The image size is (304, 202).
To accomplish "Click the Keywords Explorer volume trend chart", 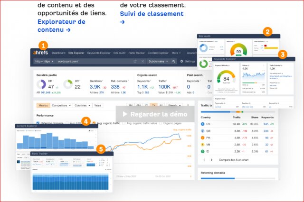I will point(254,77).
